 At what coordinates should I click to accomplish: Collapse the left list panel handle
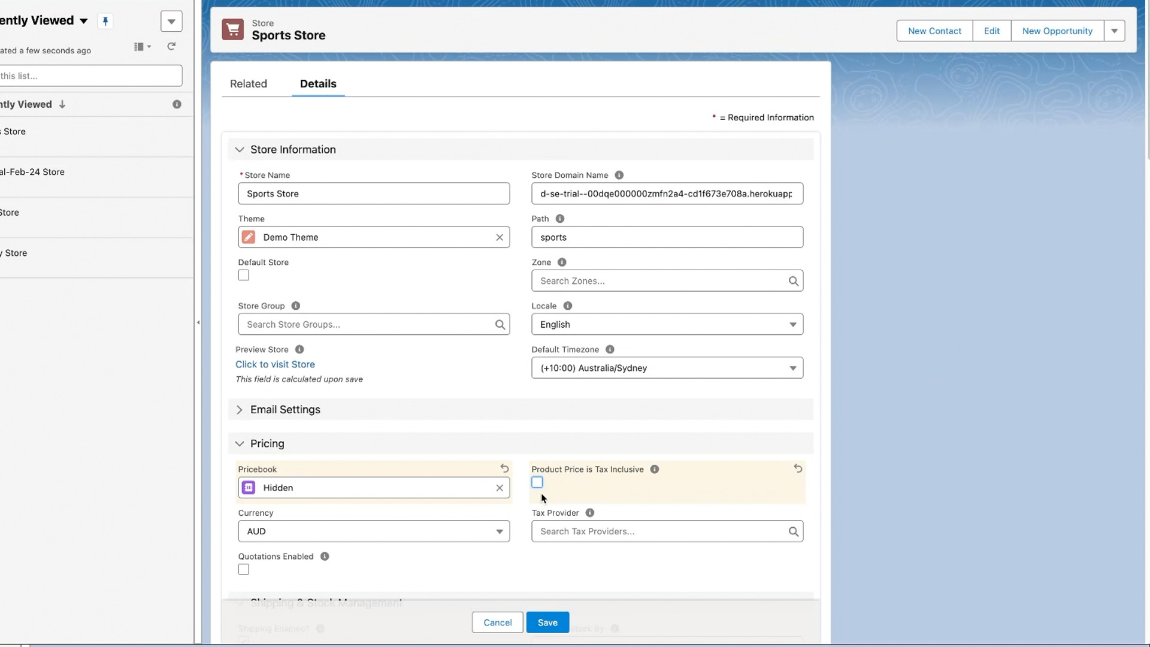[x=198, y=322]
